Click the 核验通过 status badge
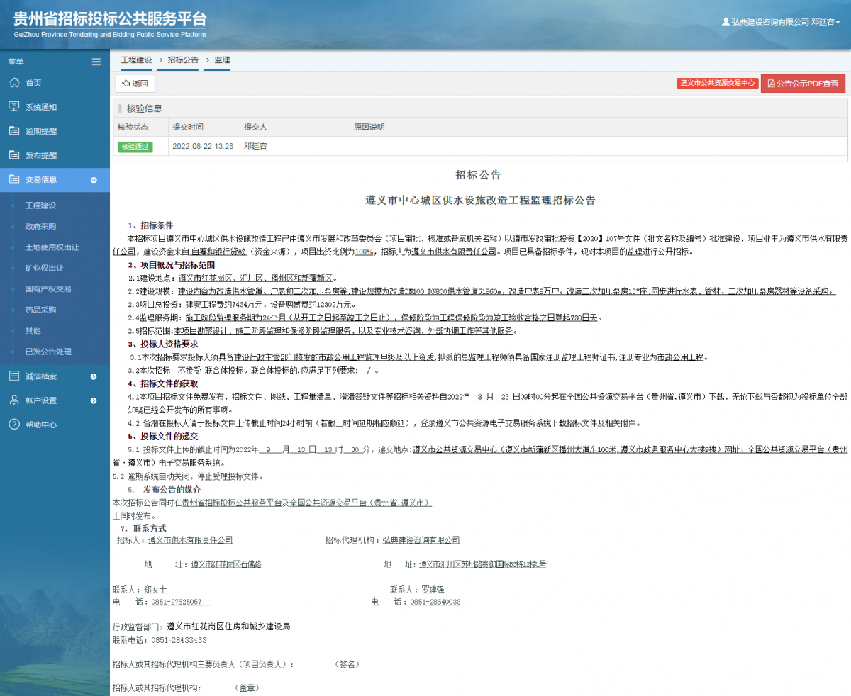This screenshot has height=696, width=851. (135, 147)
